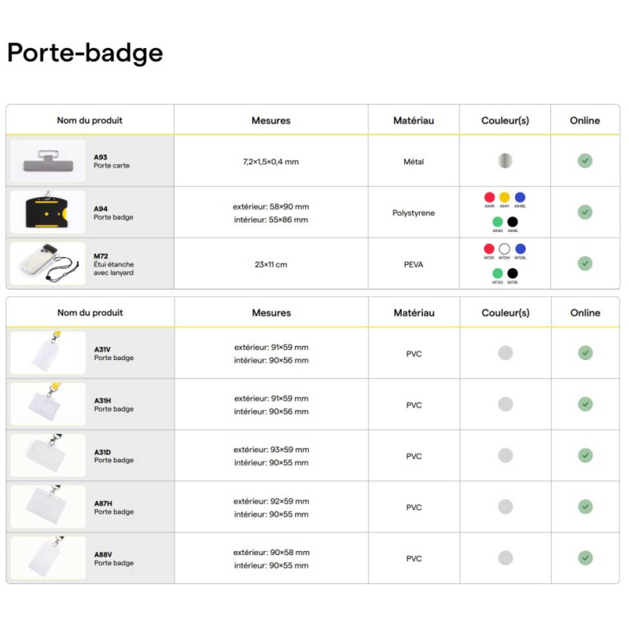Select the metallic silver swatch for A93
Screen dimensions: 629x629
(x=505, y=161)
